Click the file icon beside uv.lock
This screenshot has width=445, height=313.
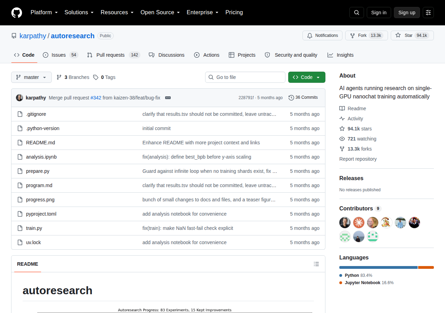[20, 242]
